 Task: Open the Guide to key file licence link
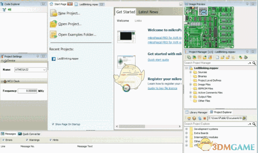pyautogui.click(x=163, y=88)
